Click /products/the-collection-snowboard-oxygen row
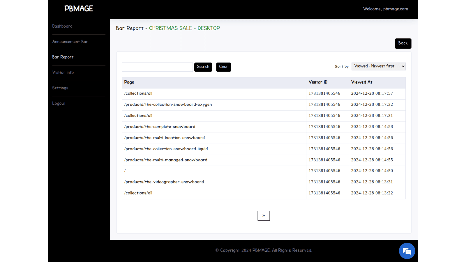The image size is (466, 262). point(168,105)
